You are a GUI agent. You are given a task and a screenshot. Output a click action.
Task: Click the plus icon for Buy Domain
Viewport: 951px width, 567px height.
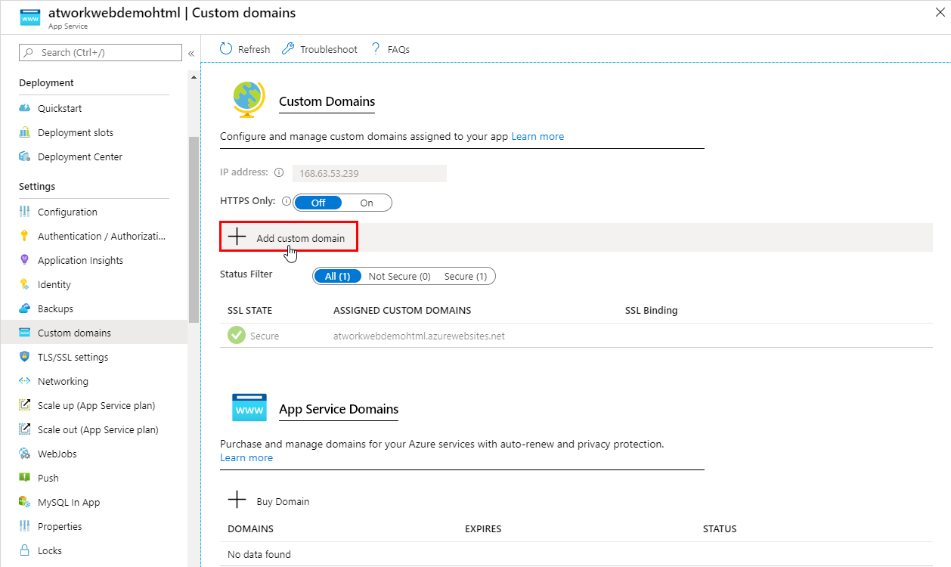click(237, 500)
